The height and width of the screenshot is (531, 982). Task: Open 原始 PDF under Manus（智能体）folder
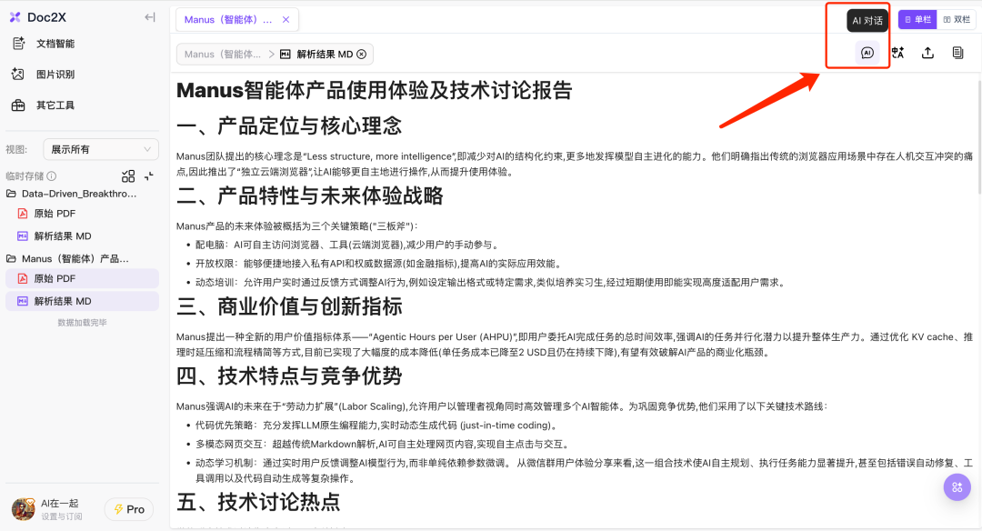[x=82, y=278]
